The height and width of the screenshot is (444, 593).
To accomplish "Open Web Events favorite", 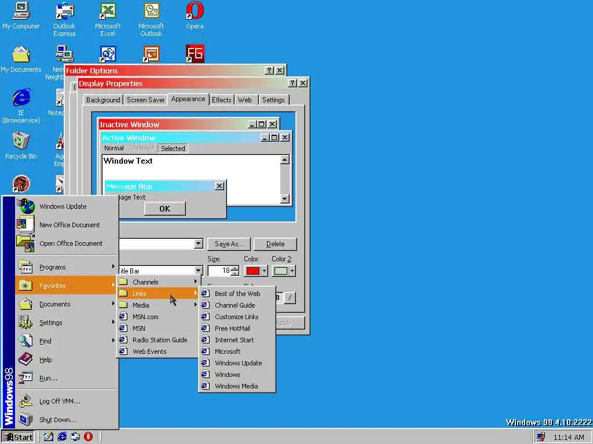I will 158,351.
